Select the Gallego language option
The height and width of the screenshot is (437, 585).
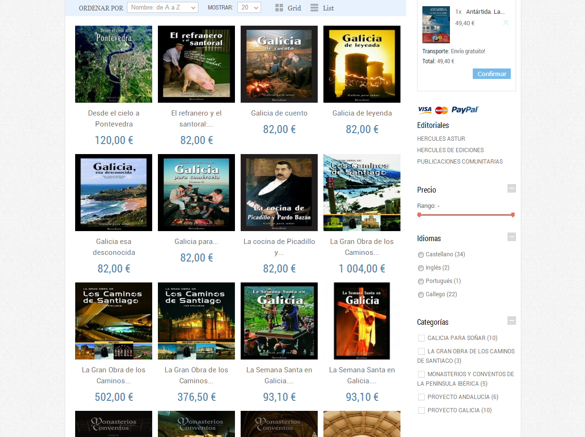click(420, 295)
